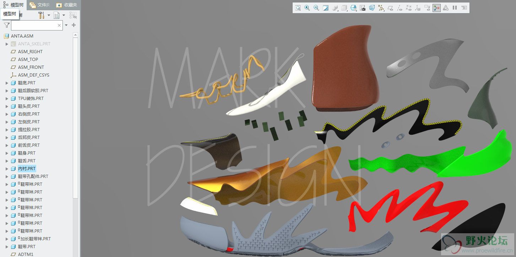Expand the 鞋带.PRT node
516x257 pixels.
pyautogui.click(x=7, y=247)
